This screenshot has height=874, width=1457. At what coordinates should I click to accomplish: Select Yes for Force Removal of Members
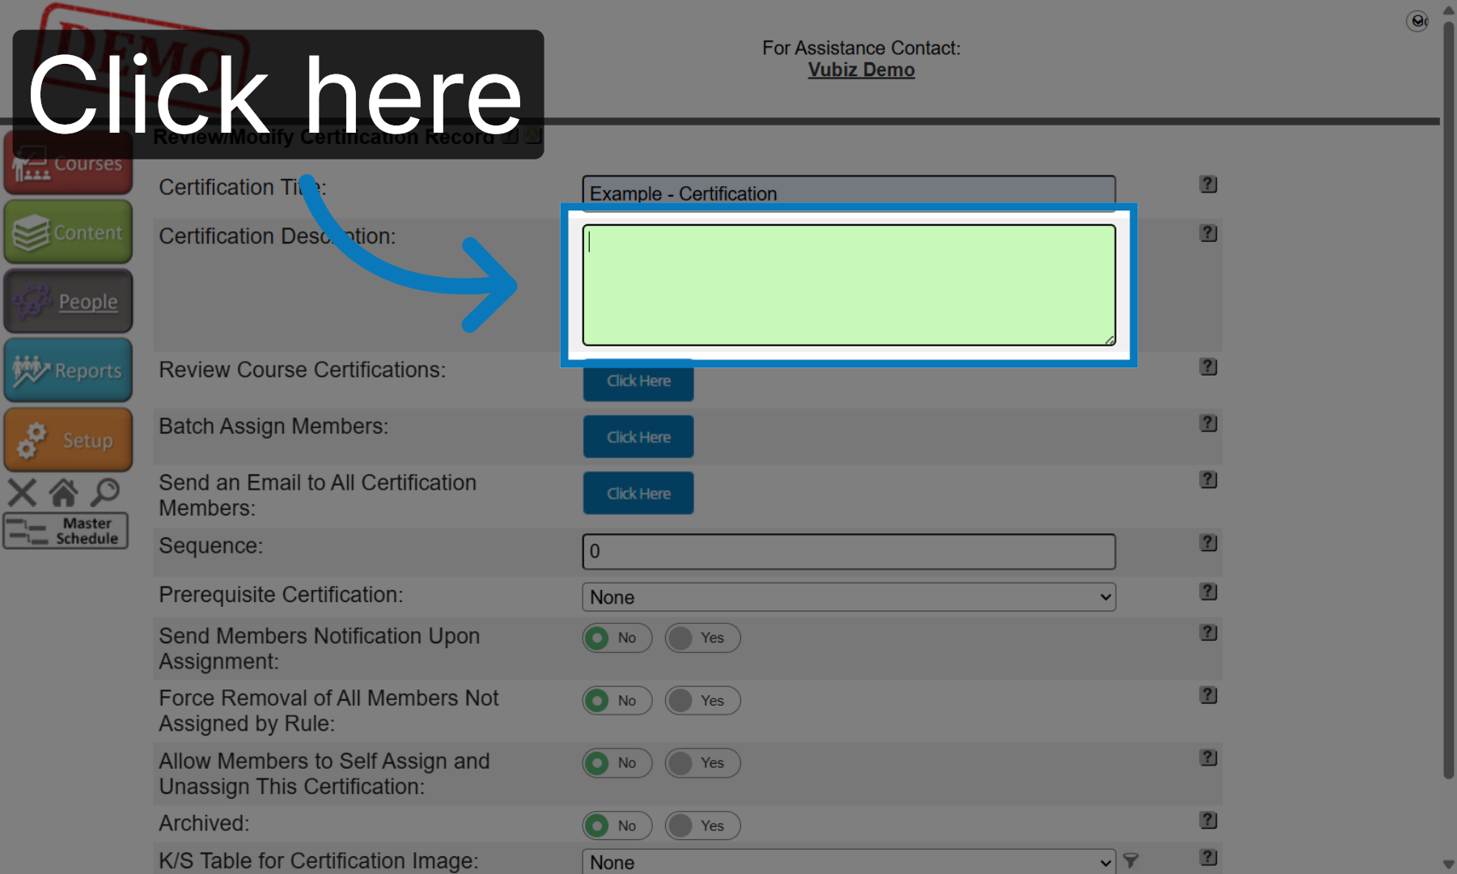702,701
